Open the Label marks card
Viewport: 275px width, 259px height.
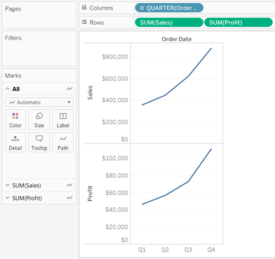coord(63,120)
